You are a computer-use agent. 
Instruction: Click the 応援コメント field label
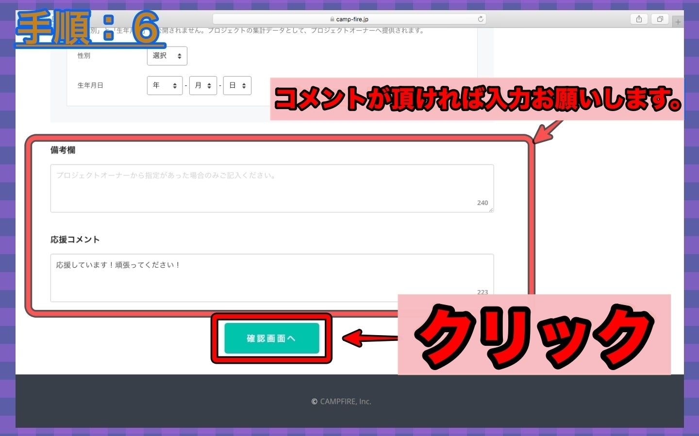pos(75,239)
